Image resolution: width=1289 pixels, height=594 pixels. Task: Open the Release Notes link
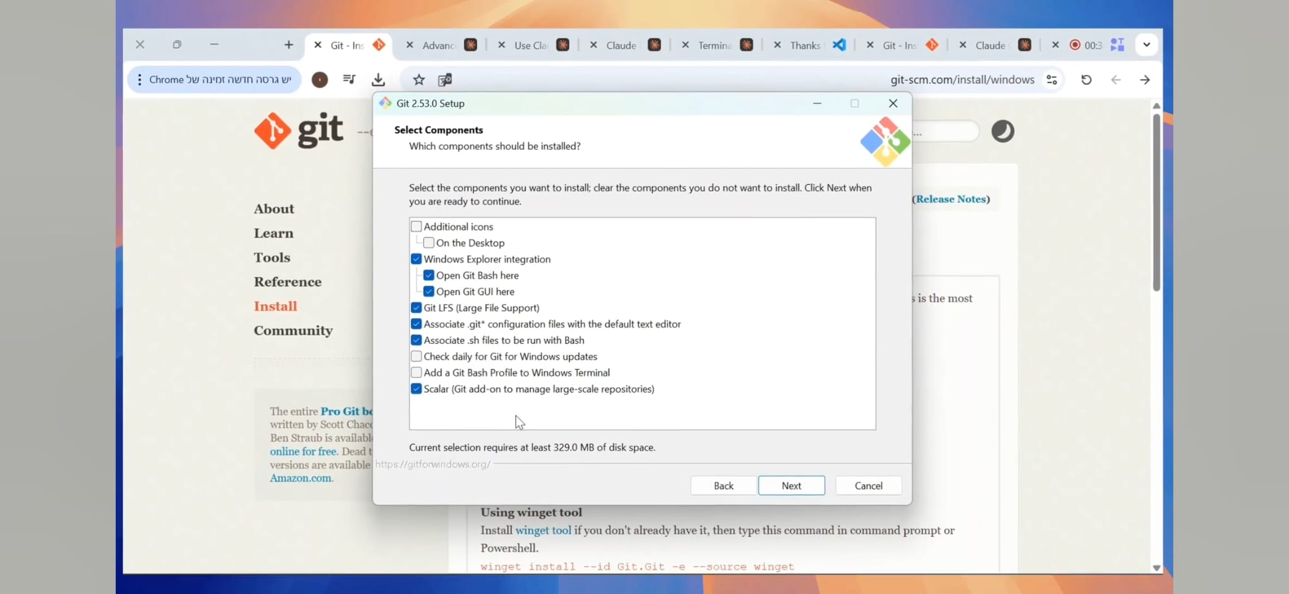pos(952,199)
